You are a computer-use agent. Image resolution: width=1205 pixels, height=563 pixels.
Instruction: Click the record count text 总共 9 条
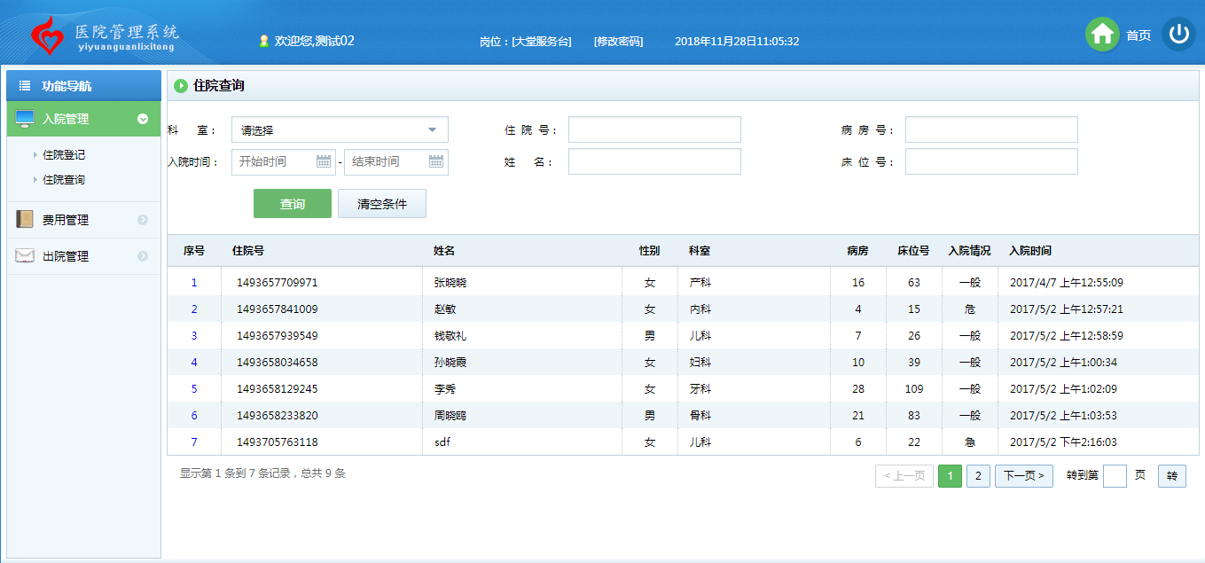tap(323, 473)
